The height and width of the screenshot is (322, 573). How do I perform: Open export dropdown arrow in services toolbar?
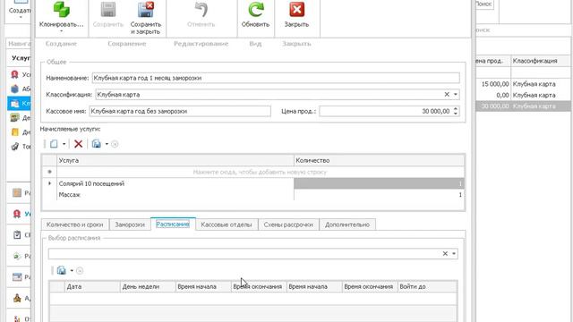pyautogui.click(x=107, y=144)
